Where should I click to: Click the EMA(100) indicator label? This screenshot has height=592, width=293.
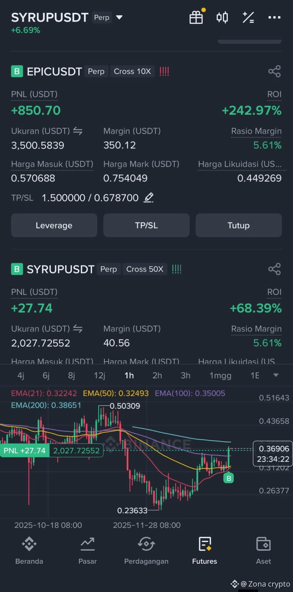click(190, 393)
